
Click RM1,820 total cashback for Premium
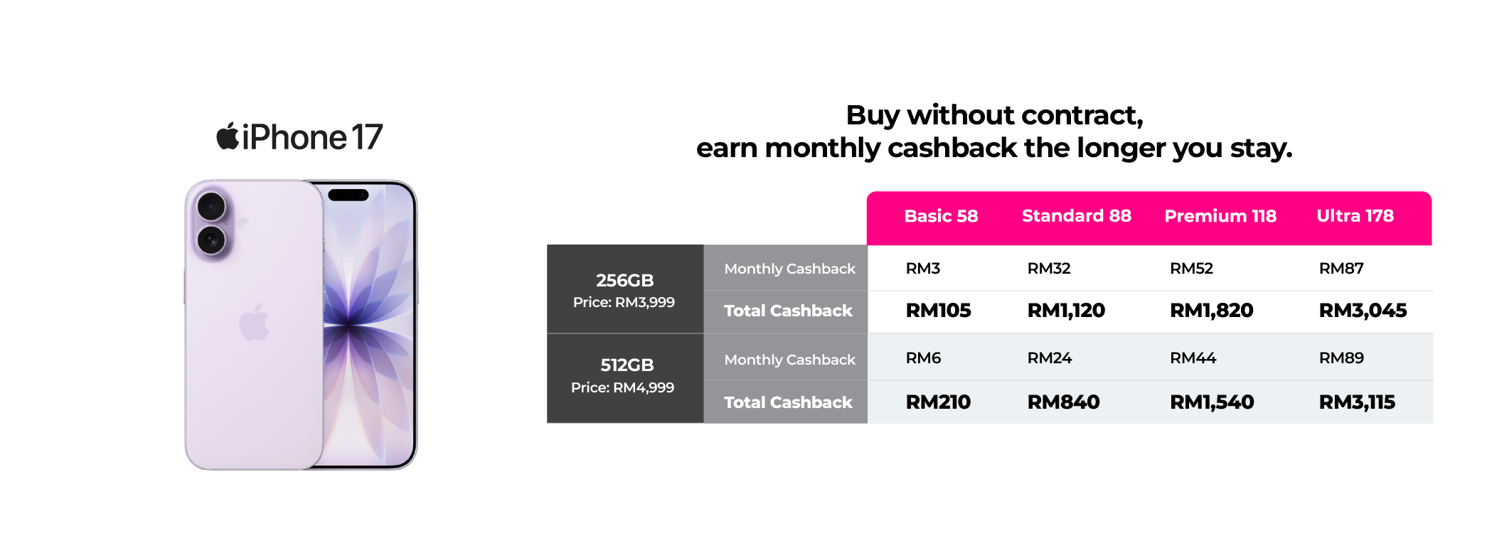1212,311
